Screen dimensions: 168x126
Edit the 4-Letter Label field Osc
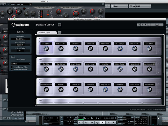20,51
